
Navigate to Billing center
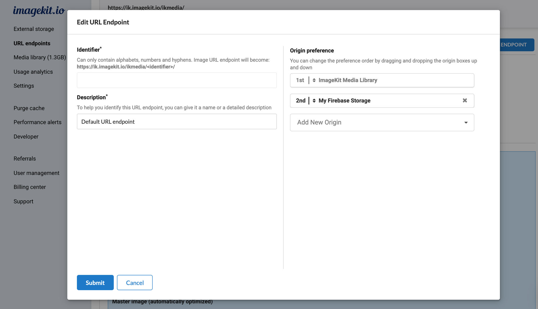(30, 187)
